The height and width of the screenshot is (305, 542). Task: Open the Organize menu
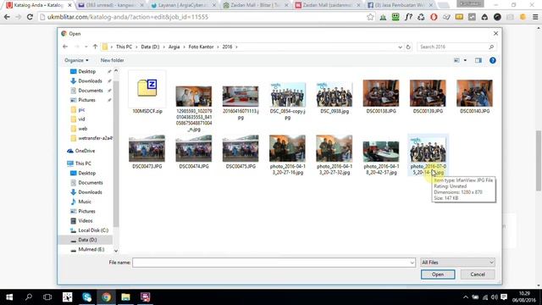coord(76,60)
